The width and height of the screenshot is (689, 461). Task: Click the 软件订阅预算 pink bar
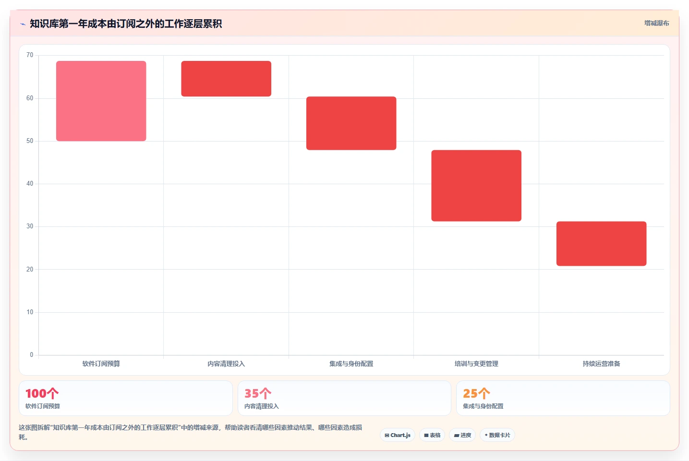click(101, 101)
